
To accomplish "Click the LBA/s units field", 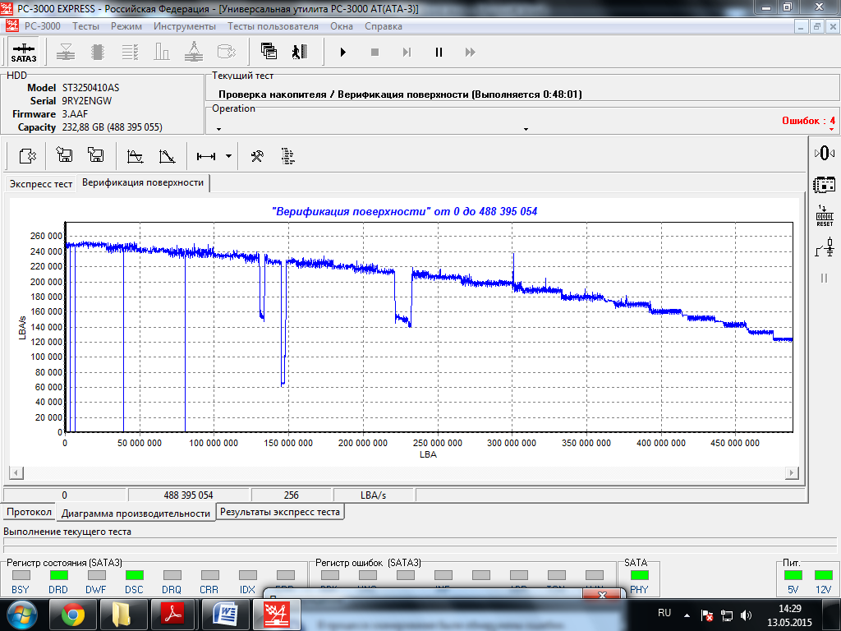I will pos(374,495).
